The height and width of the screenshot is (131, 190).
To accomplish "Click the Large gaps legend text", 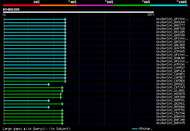I will point(12,129).
